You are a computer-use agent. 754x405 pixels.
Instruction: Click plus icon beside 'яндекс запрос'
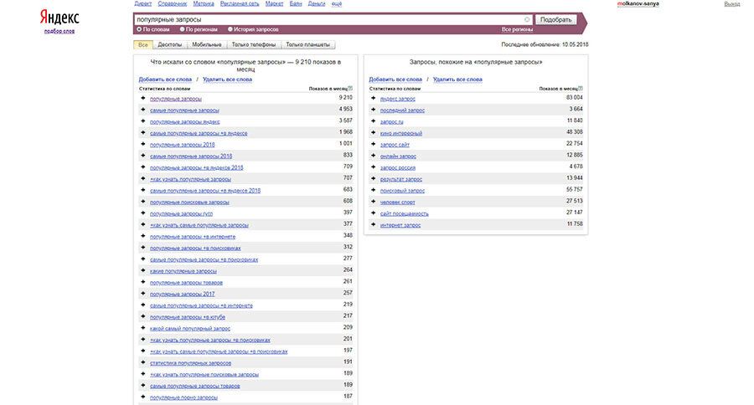[373, 98]
